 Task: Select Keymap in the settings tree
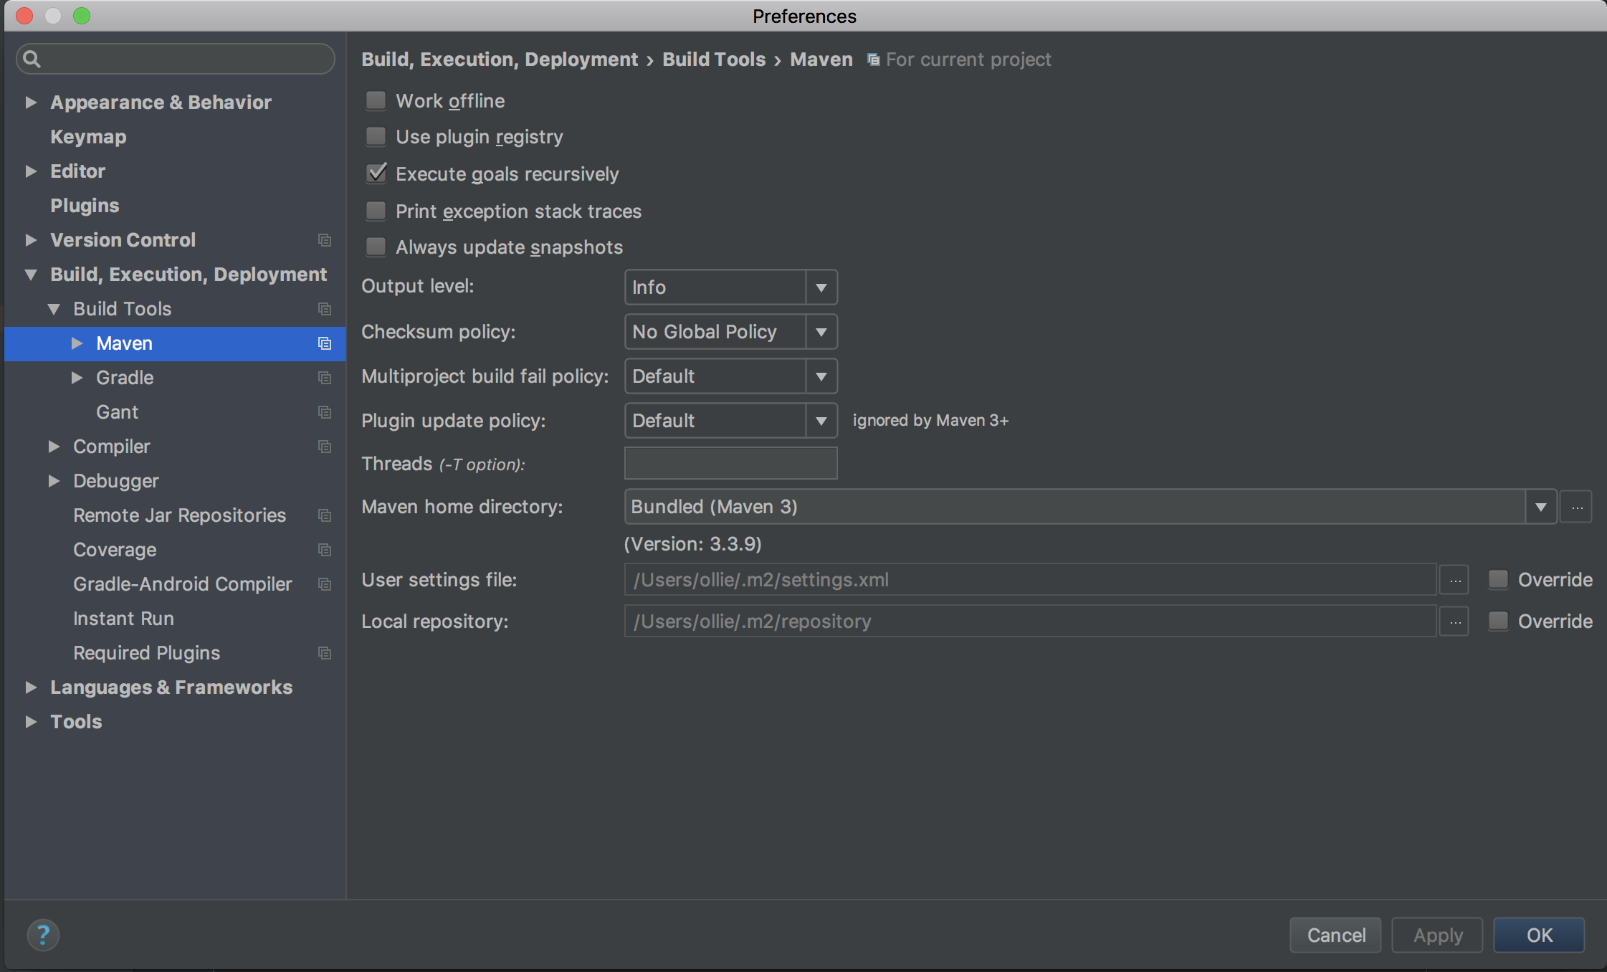coord(88,137)
